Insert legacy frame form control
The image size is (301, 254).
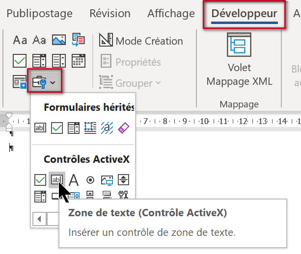pyautogui.click(x=90, y=128)
